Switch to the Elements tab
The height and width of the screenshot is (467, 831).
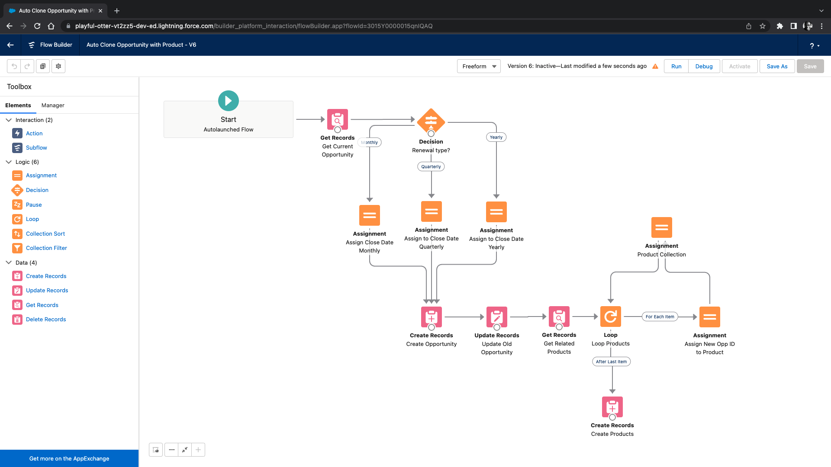[x=18, y=105]
